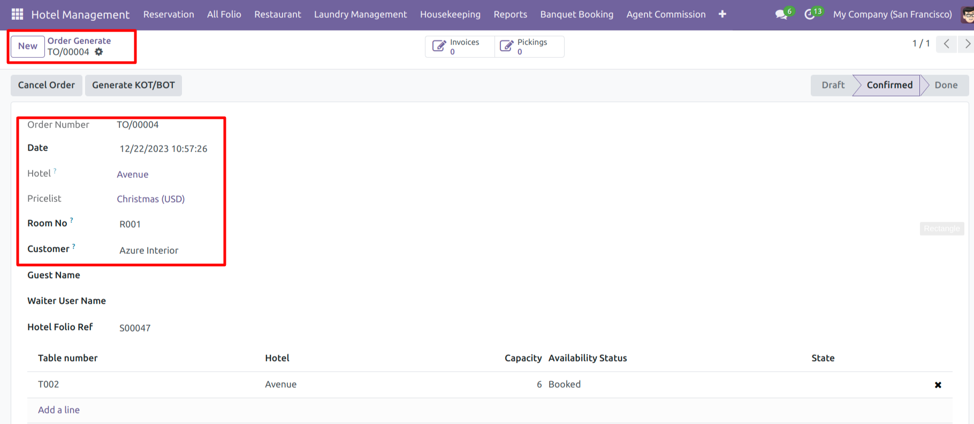Select the Done status stage
This screenshot has height=424, width=974.
click(x=946, y=85)
